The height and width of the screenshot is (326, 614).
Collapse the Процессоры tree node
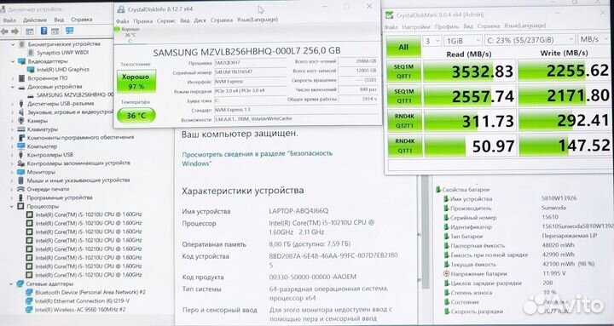pyautogui.click(x=12, y=206)
